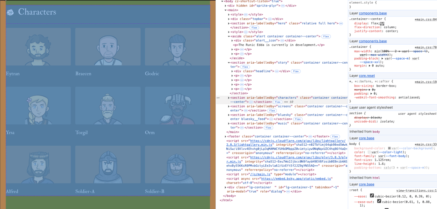Click the --color-background color swatch
The width and height of the screenshot is (437, 209).
pyautogui.click(x=389, y=148)
